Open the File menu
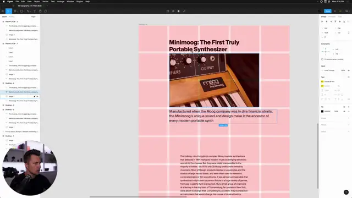 [17, 2]
